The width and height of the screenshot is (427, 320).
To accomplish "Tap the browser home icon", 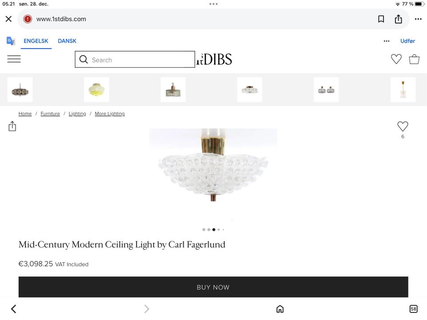I will pyautogui.click(x=280, y=309).
